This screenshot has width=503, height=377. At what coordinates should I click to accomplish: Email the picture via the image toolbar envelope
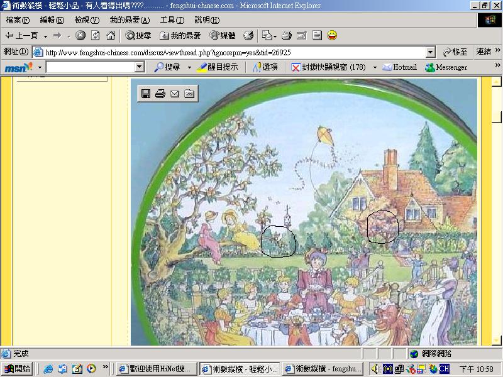tap(175, 94)
